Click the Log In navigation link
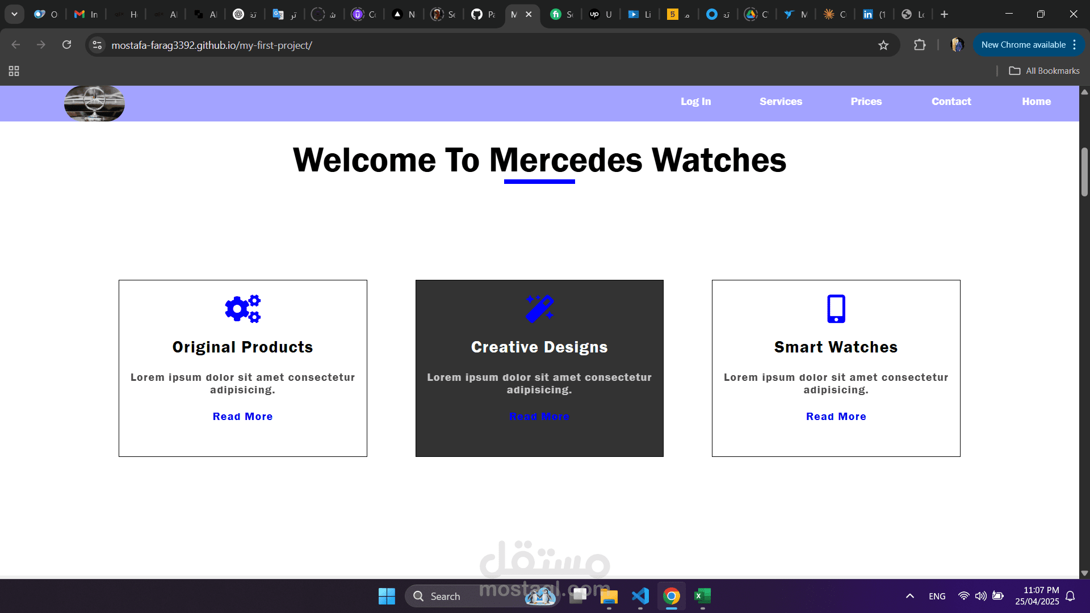The height and width of the screenshot is (613, 1090). (x=695, y=102)
